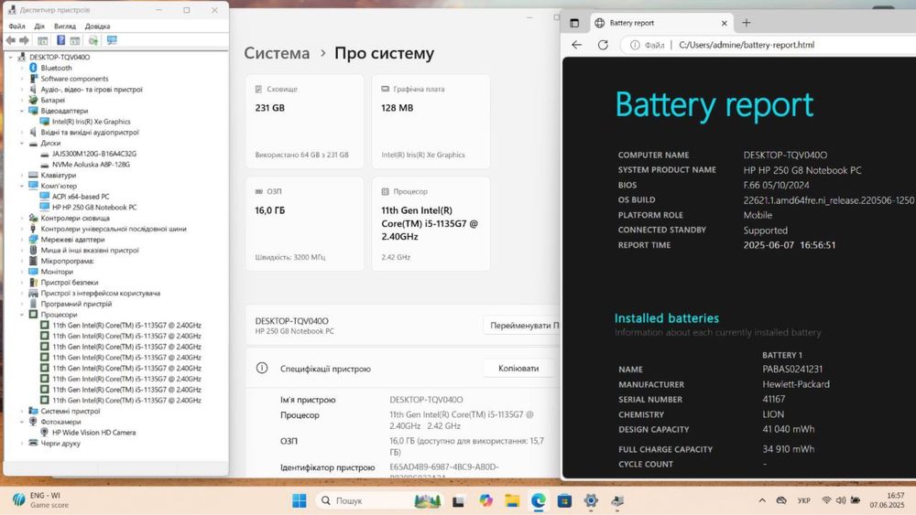Open Task View from taskbar
Image resolution: width=916 pixels, height=515 pixels.
point(459,501)
